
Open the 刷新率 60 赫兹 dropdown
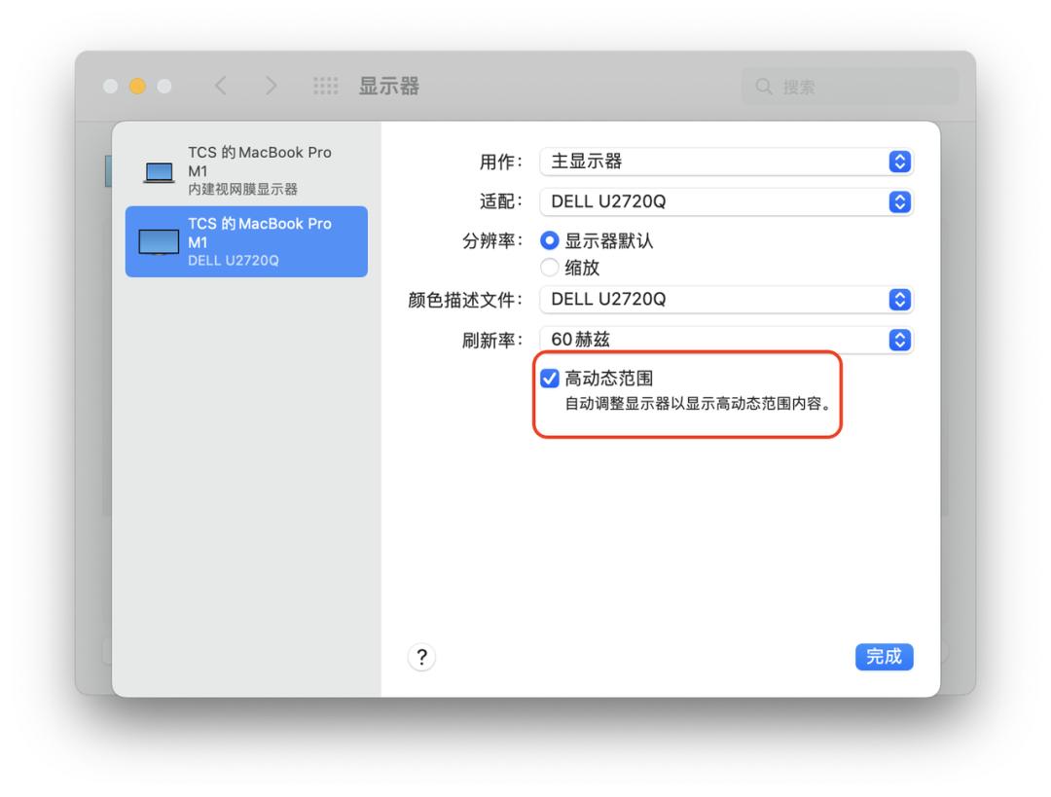click(727, 340)
